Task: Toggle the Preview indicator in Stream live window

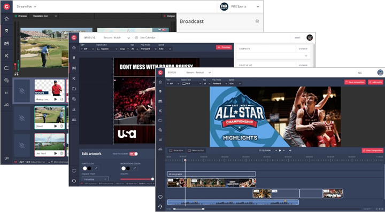Action: click(x=21, y=16)
